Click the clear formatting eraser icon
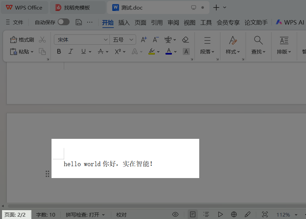The image size is (306, 219). click(186, 40)
